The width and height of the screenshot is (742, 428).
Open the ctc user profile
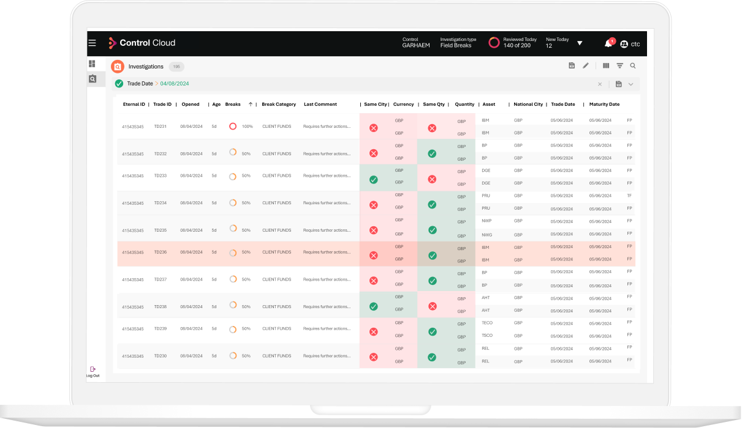point(630,44)
